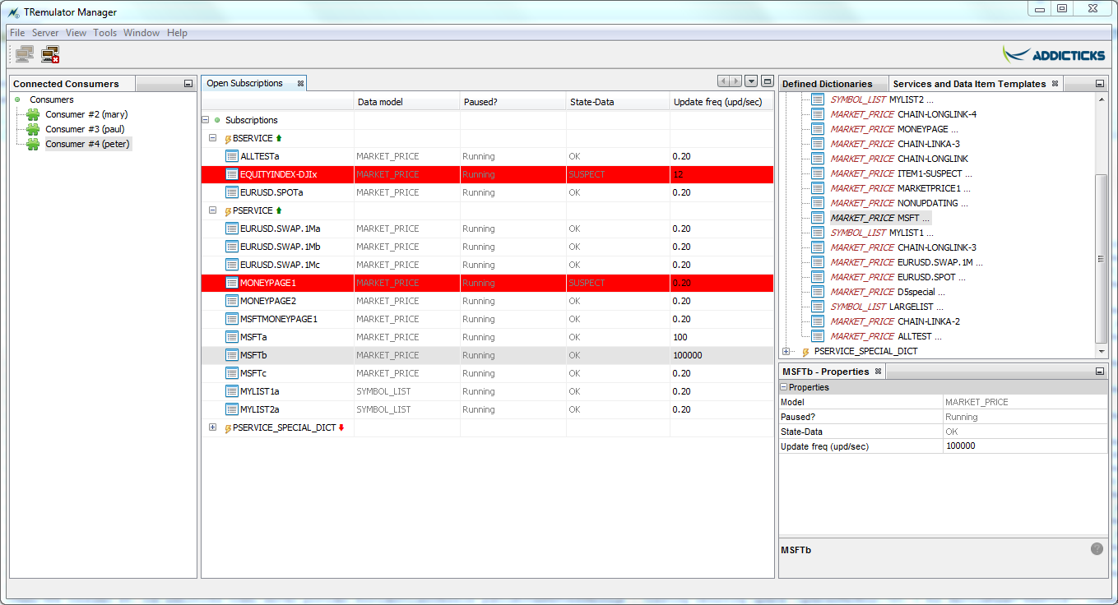This screenshot has width=1118, height=605.
Task: Edit the Update freq property value 100000
Action: 1025,446
